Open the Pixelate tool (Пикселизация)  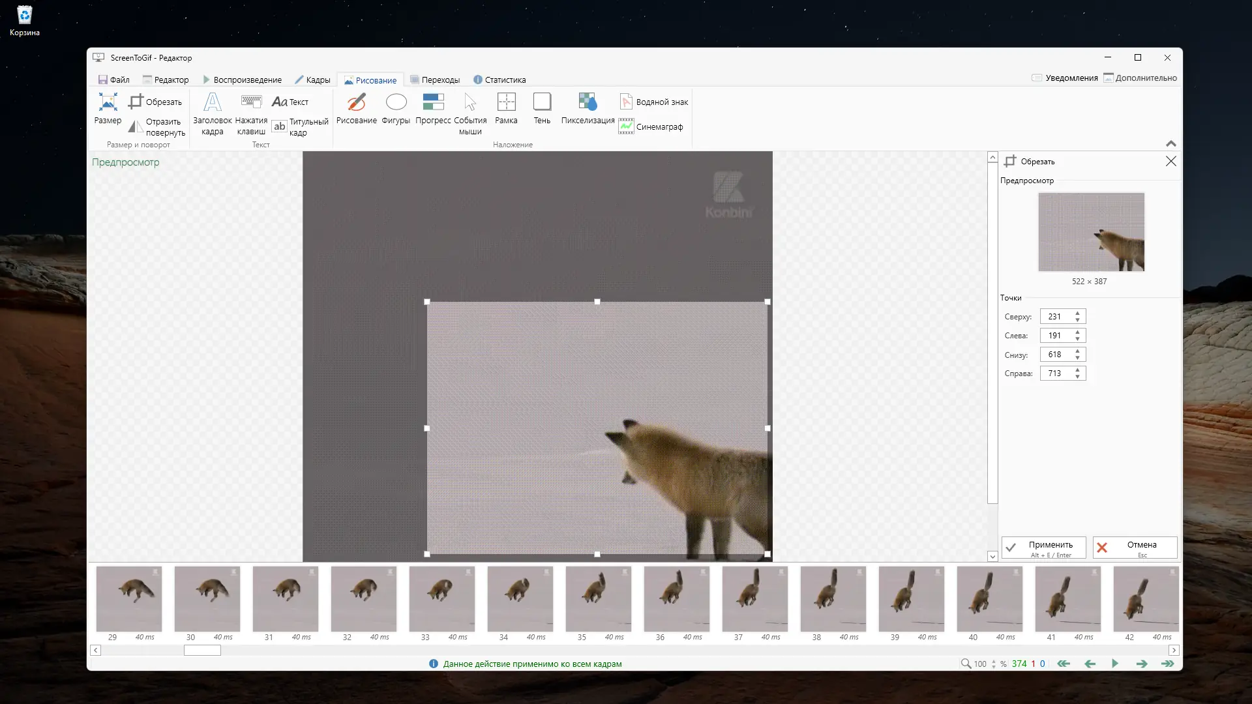click(588, 108)
